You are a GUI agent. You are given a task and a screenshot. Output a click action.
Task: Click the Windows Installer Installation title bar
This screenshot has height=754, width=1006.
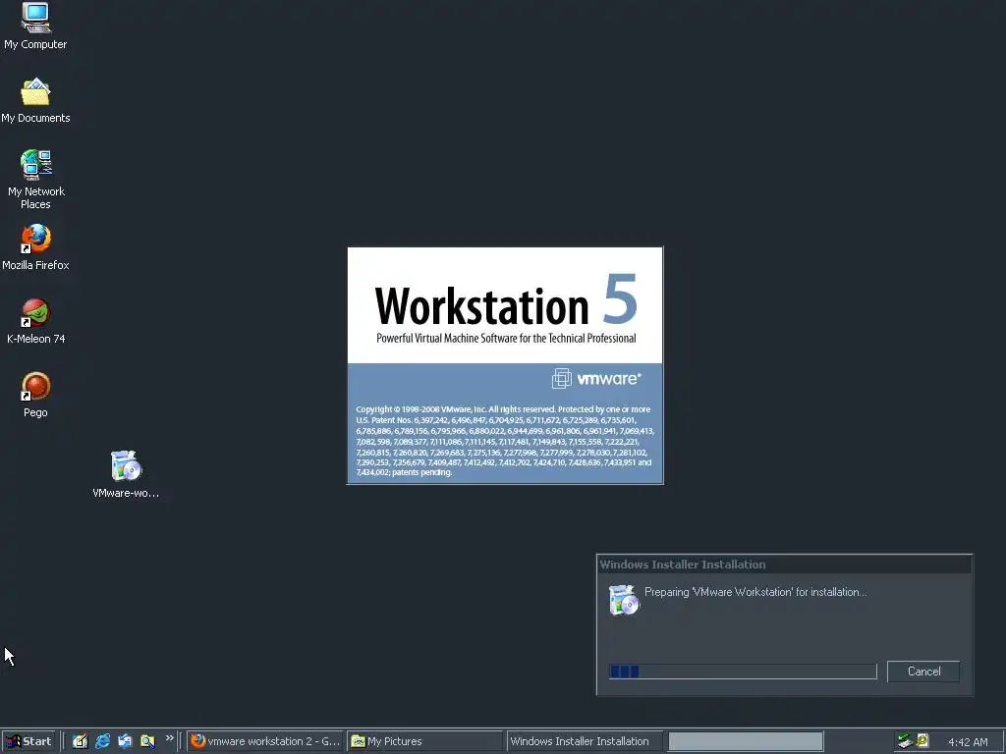coord(784,565)
